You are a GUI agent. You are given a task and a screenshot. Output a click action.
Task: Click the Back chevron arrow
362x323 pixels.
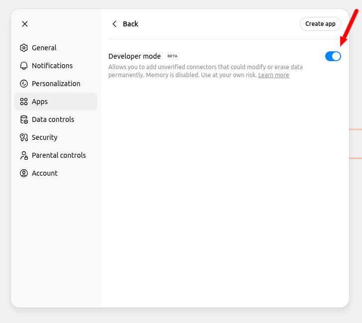pyautogui.click(x=114, y=24)
